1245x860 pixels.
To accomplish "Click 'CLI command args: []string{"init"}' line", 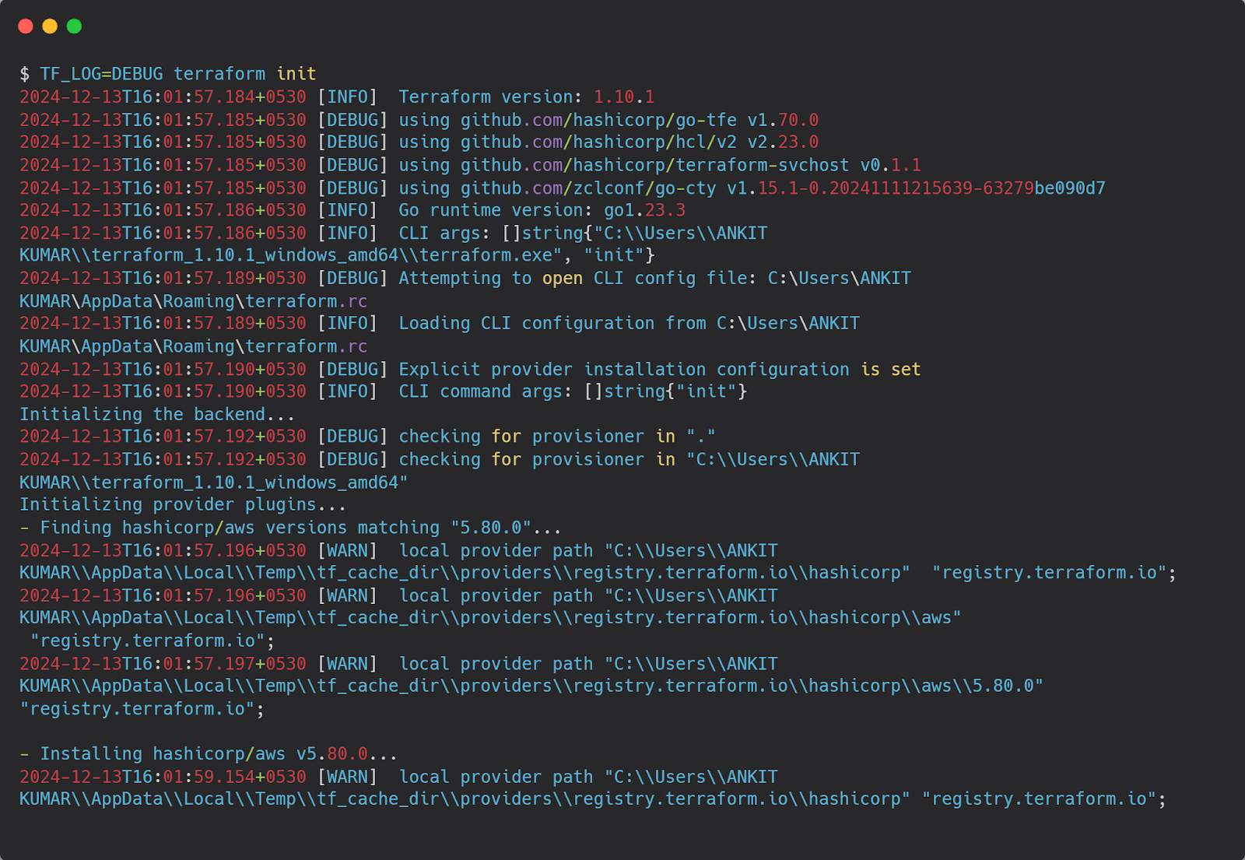I will 383,391.
